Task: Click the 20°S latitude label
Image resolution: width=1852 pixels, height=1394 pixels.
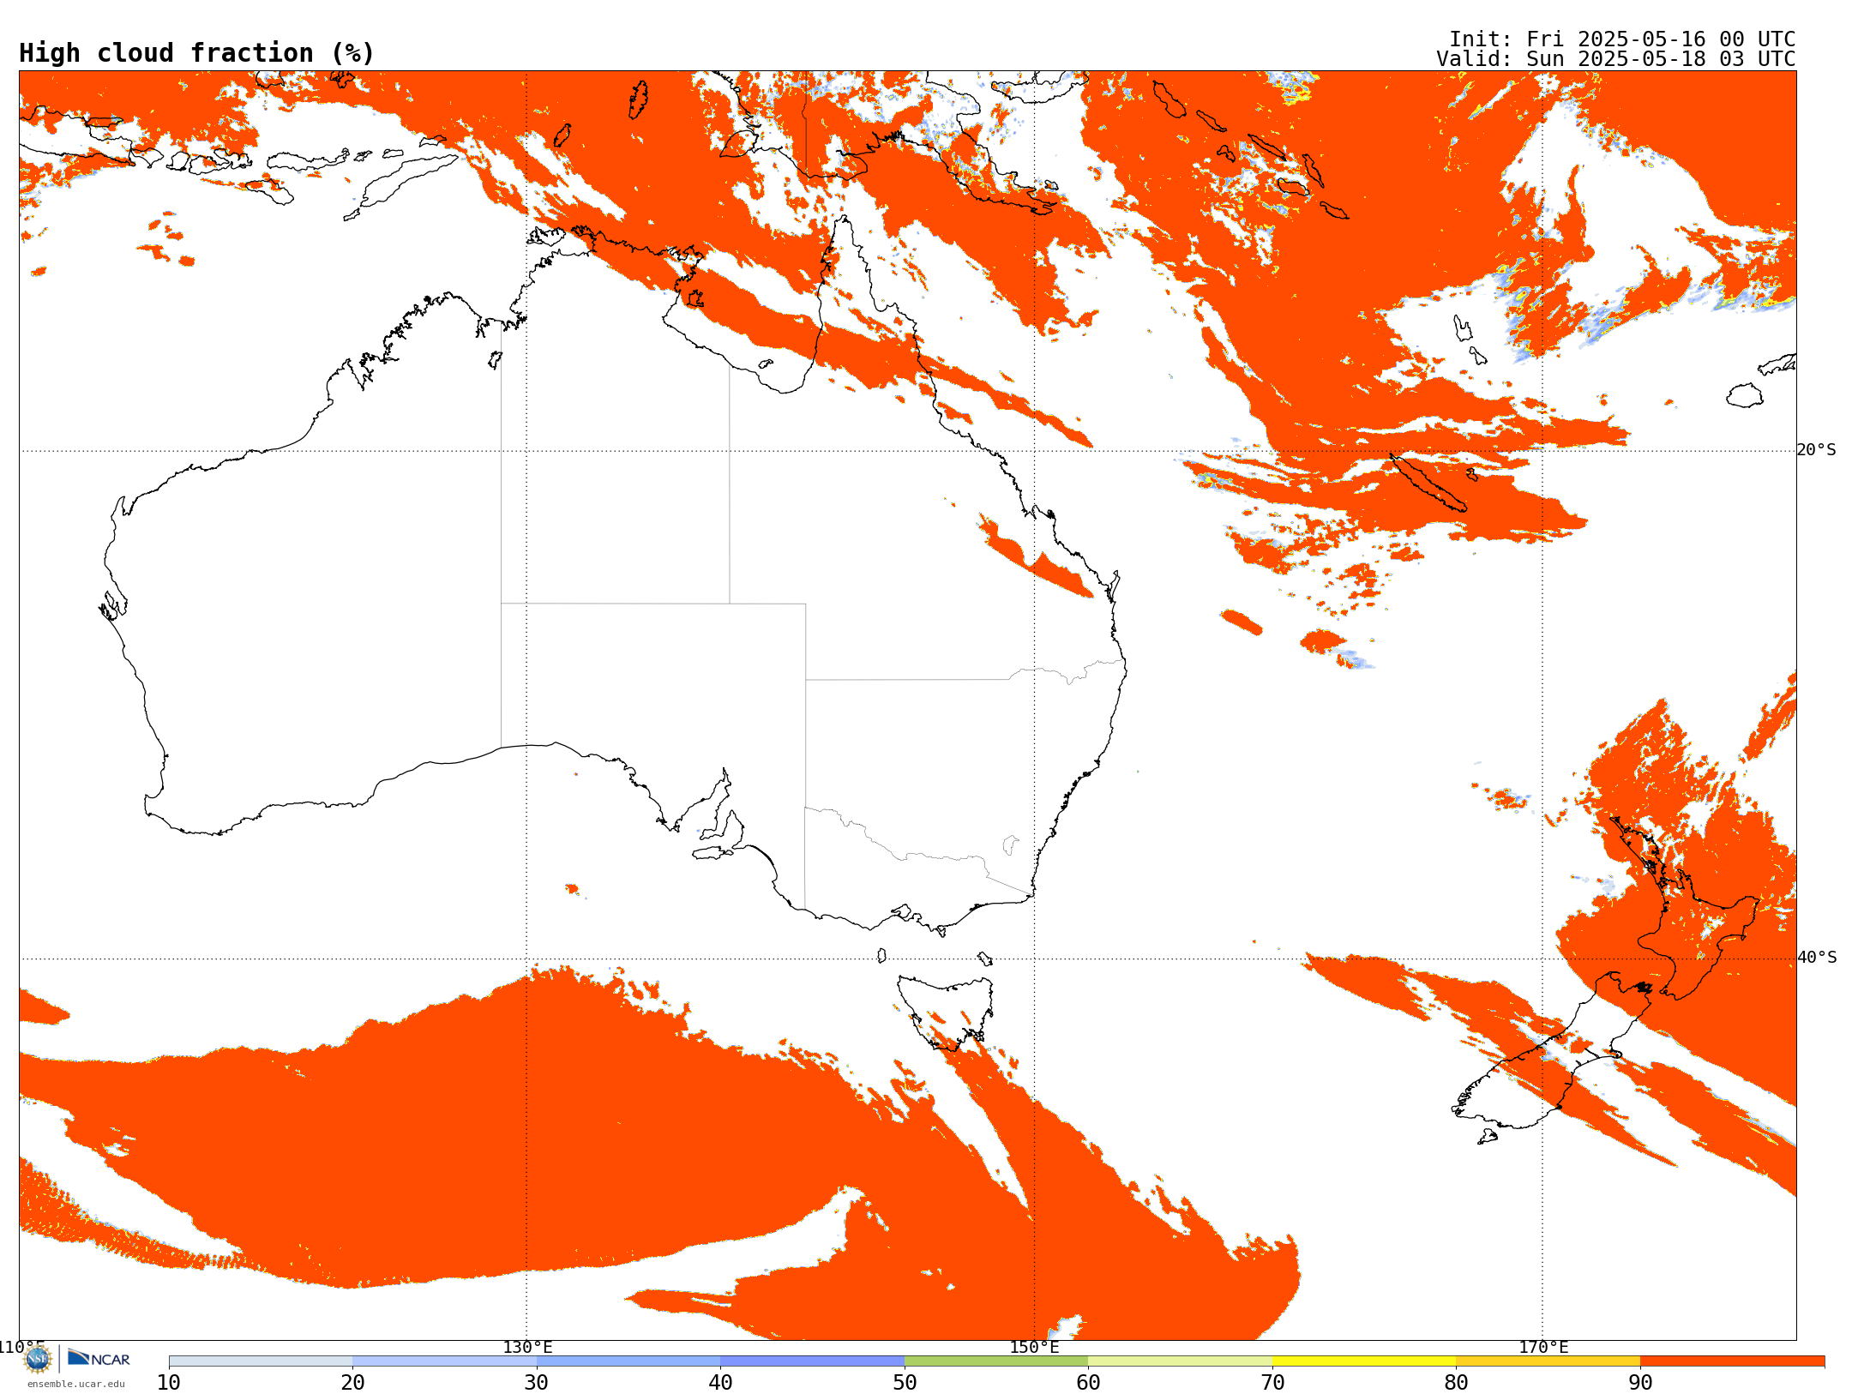Action: point(1817,450)
